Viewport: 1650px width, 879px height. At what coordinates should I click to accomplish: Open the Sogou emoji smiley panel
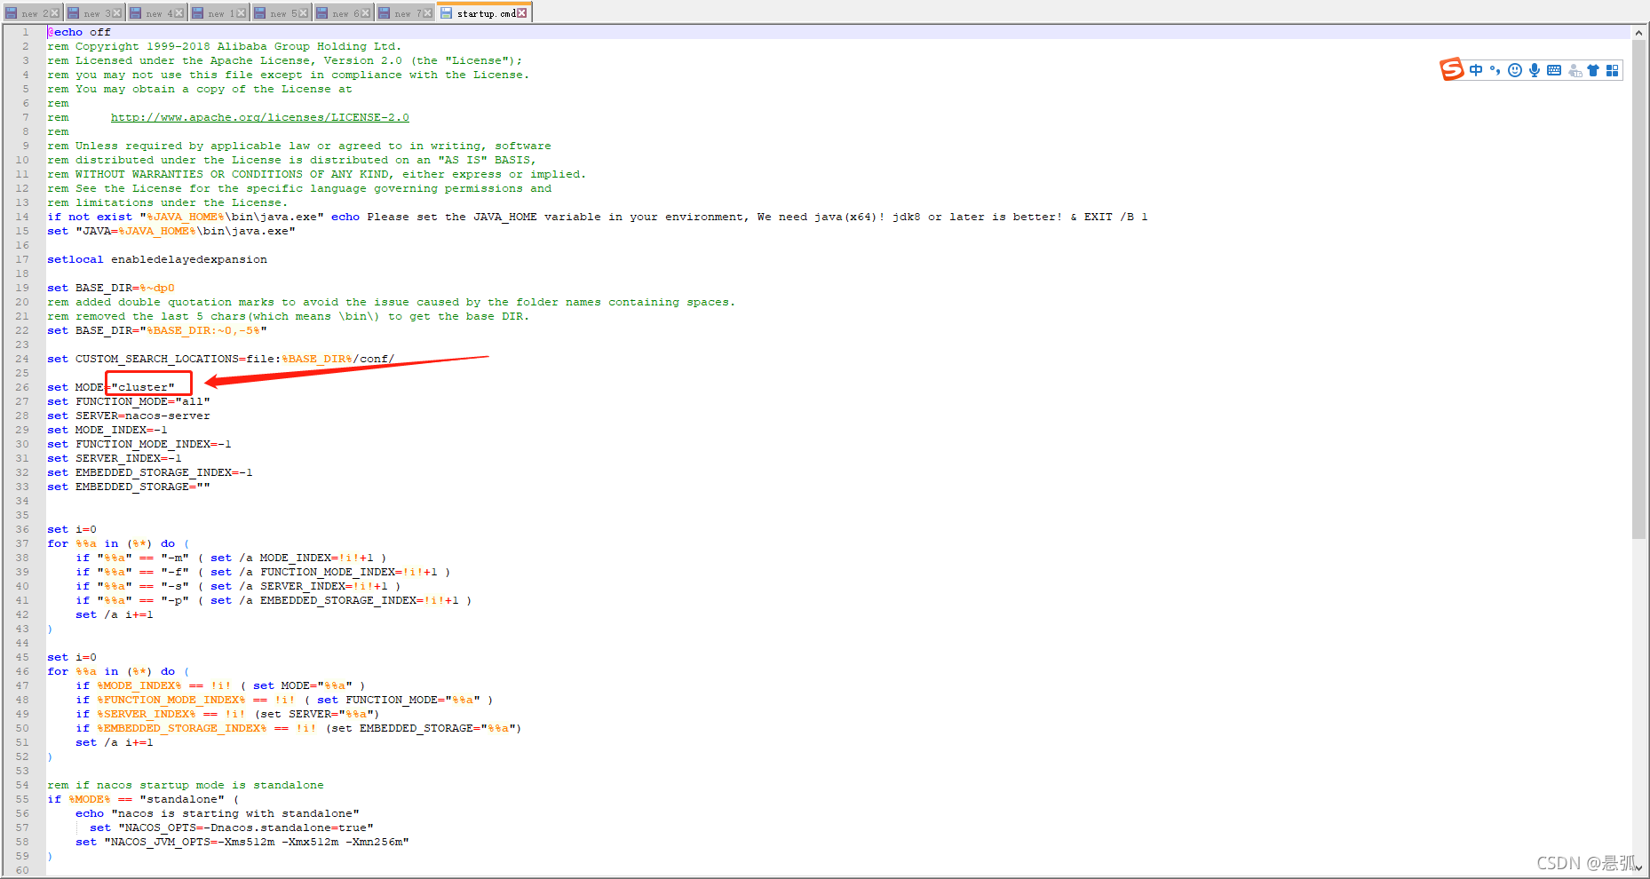click(x=1515, y=70)
